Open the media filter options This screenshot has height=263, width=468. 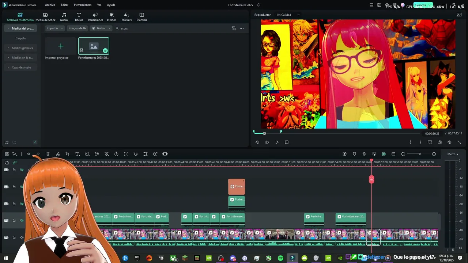pos(234,28)
